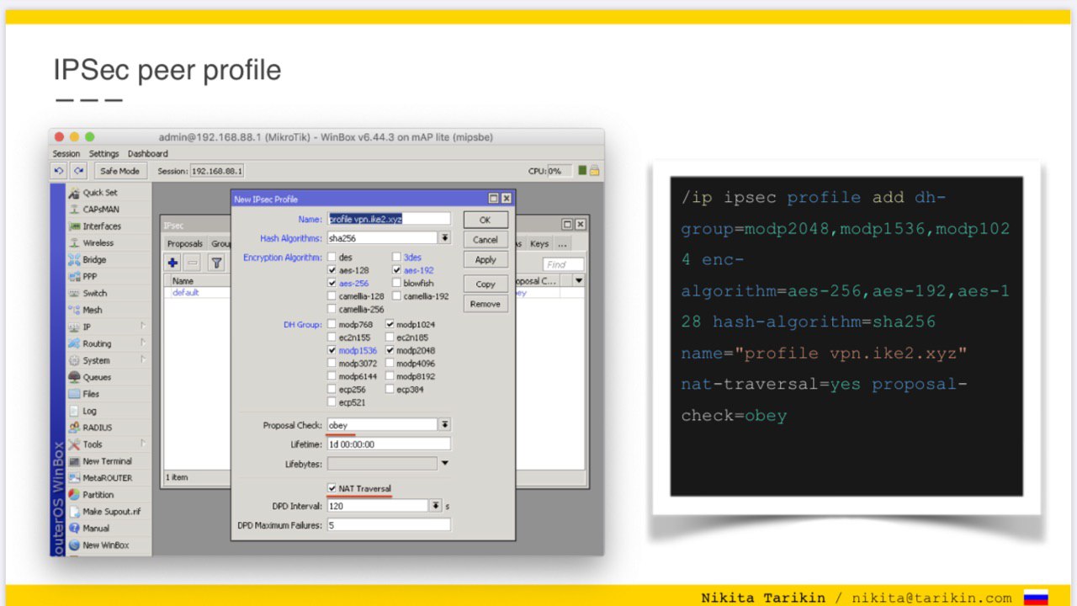
Task: Enable the modp4096 DH group checkbox
Action: 390,363
